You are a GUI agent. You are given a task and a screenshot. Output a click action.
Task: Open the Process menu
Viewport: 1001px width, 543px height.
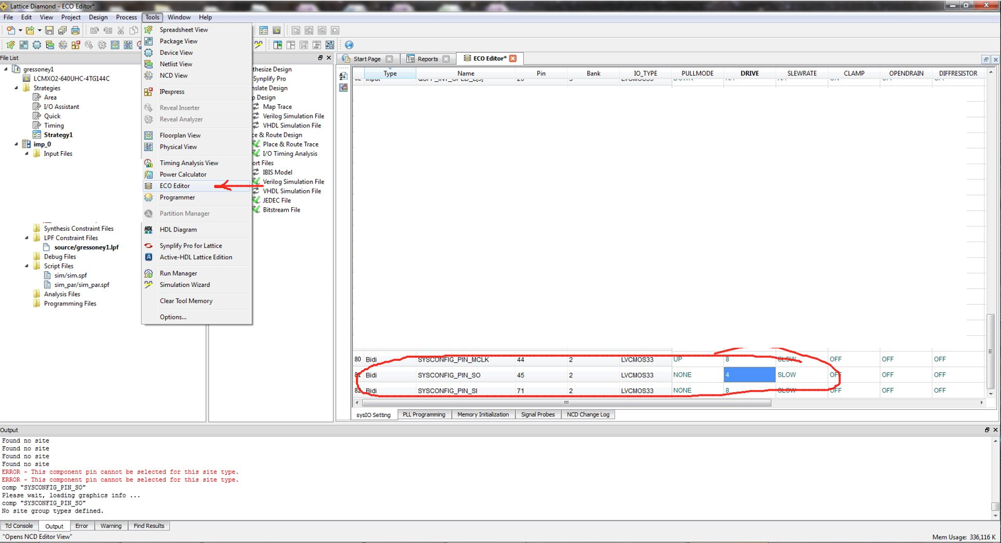tap(126, 17)
